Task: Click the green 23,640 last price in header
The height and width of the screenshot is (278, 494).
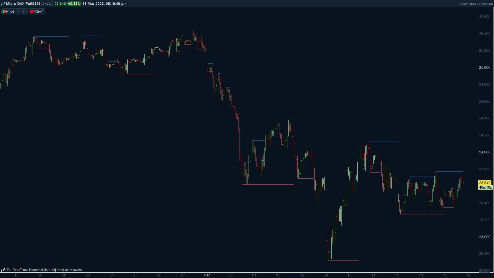Action: tap(60, 4)
